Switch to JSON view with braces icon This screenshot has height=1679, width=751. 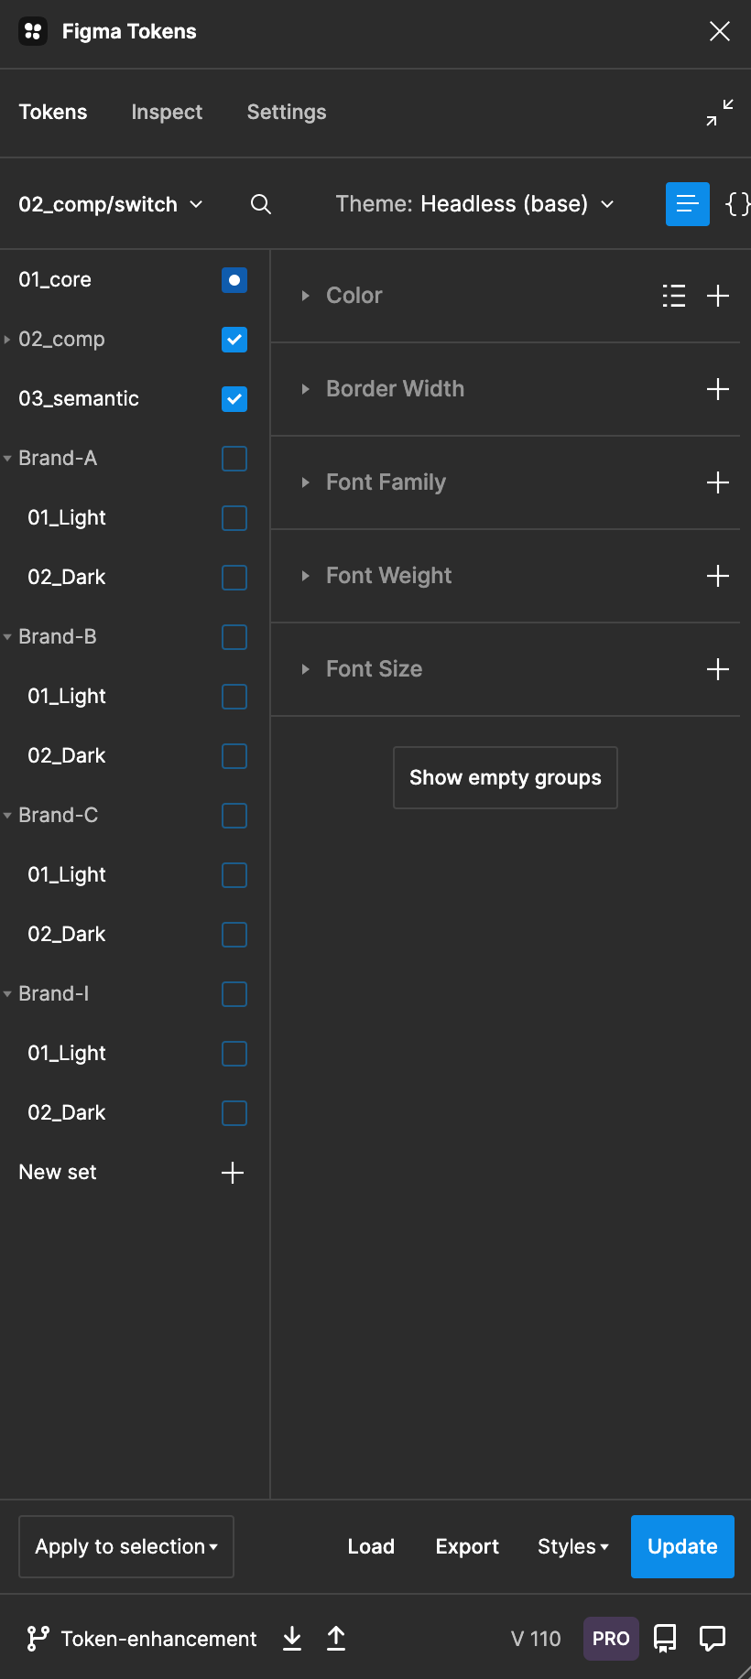coord(737,204)
